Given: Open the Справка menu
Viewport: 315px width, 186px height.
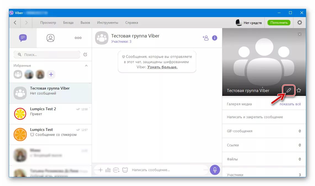Looking at the screenshot, I should 132,22.
